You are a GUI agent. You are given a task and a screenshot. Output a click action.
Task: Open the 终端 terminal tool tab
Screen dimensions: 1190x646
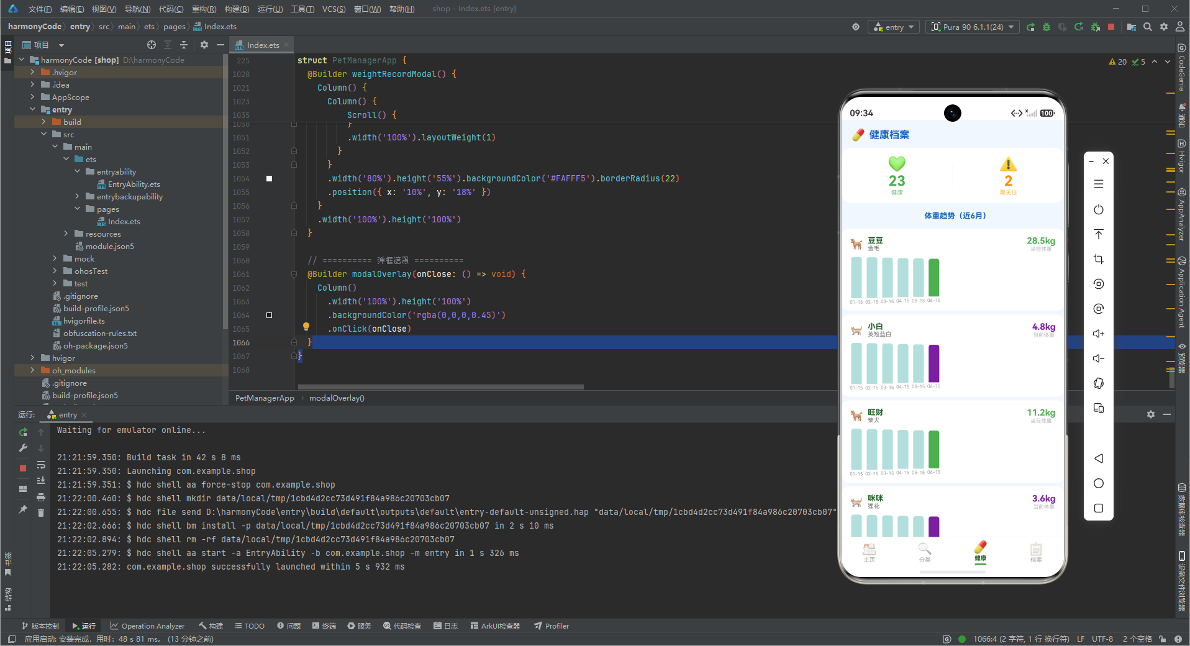click(x=324, y=626)
